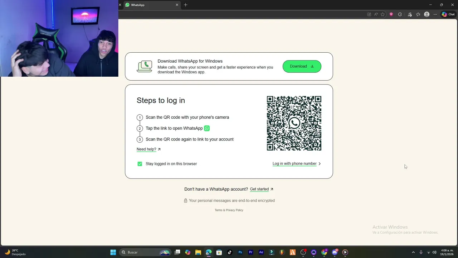Open Copilot Chat button

448,14
